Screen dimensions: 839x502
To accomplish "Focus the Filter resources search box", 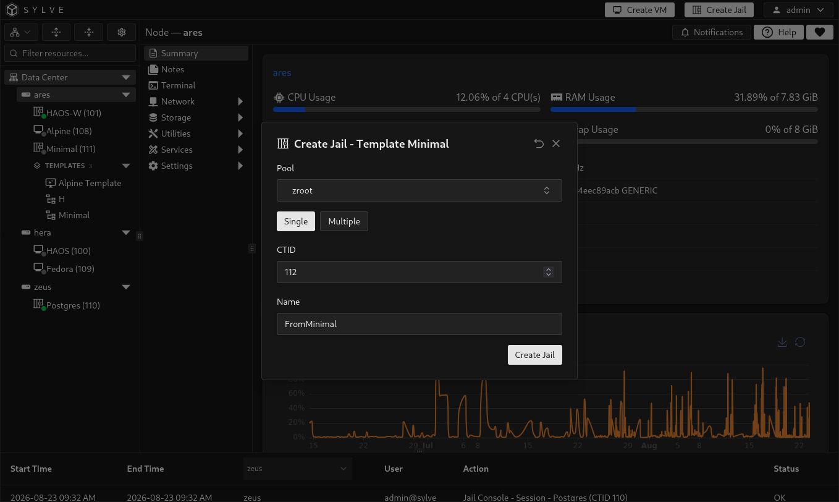I will point(70,53).
